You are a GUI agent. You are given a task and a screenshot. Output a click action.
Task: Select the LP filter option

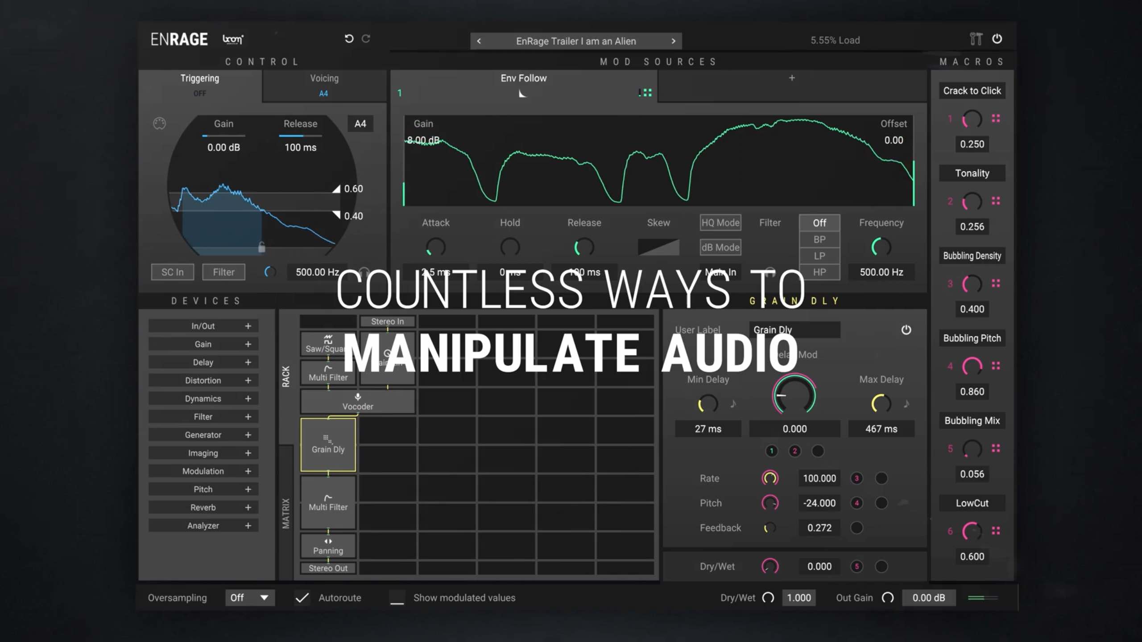[x=819, y=256]
